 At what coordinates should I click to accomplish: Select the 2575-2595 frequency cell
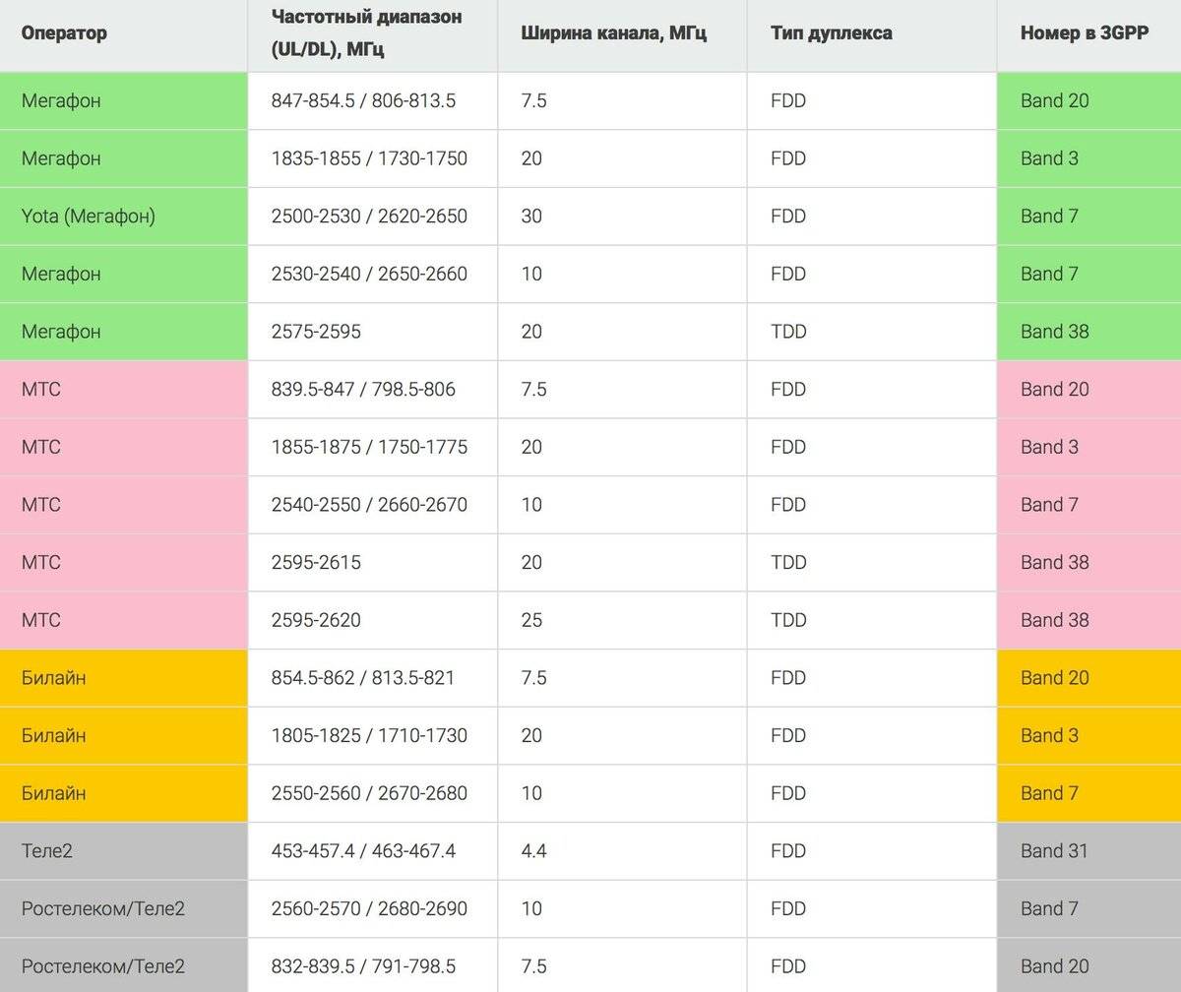click(x=372, y=332)
